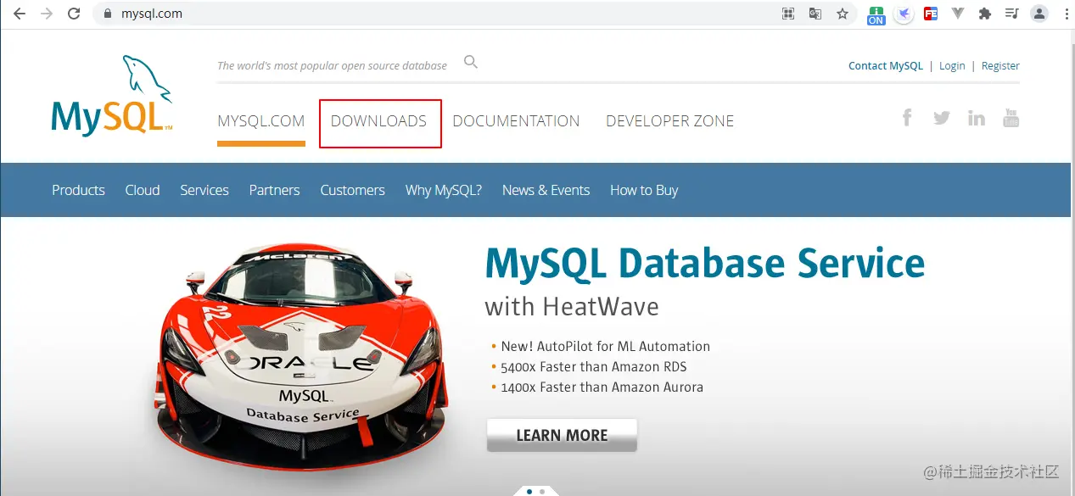Open the How to Buy menu item
Screen dimensions: 1075x496
tap(644, 190)
